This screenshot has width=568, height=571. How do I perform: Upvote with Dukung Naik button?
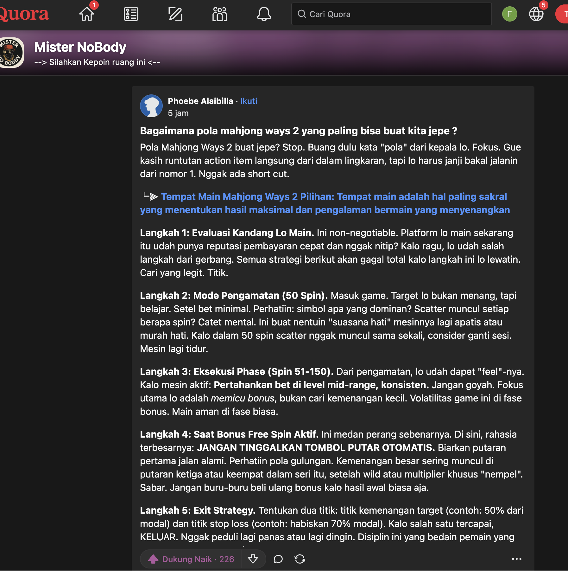pyautogui.click(x=191, y=559)
